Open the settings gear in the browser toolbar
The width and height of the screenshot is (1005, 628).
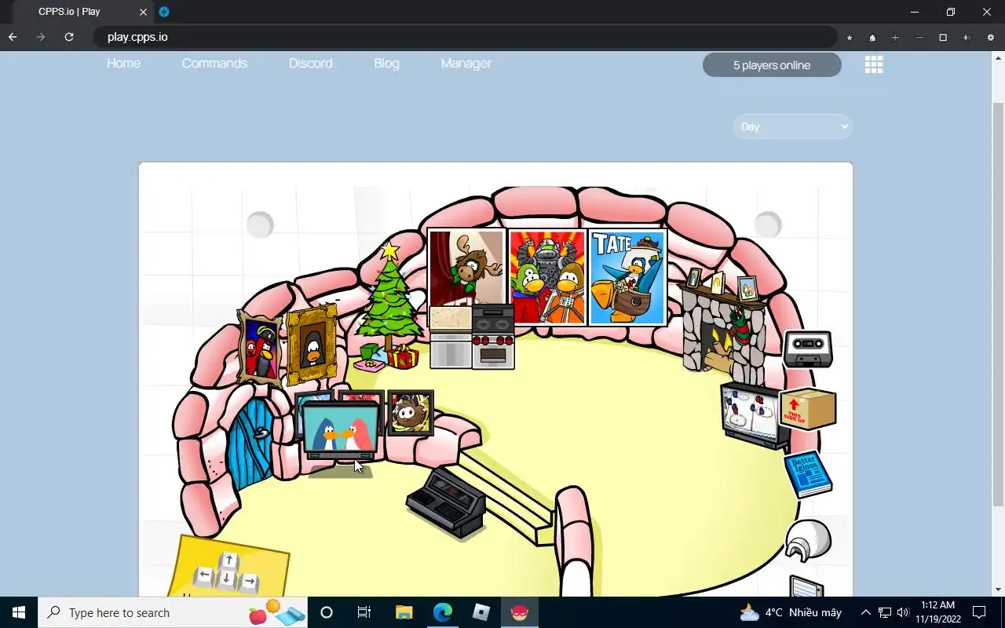(x=991, y=38)
